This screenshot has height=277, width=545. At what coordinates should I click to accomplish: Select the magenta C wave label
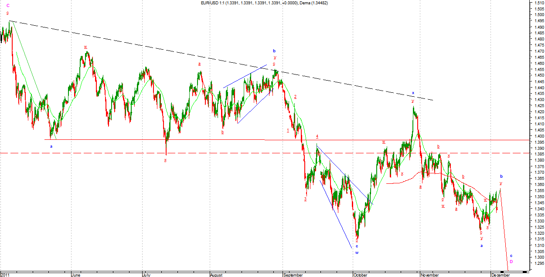tap(8, 6)
